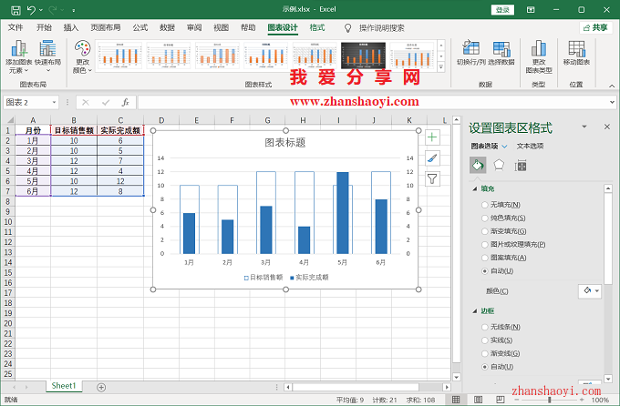Add a new sheet with plus icon
Image resolution: width=620 pixels, height=406 pixels.
(x=101, y=388)
